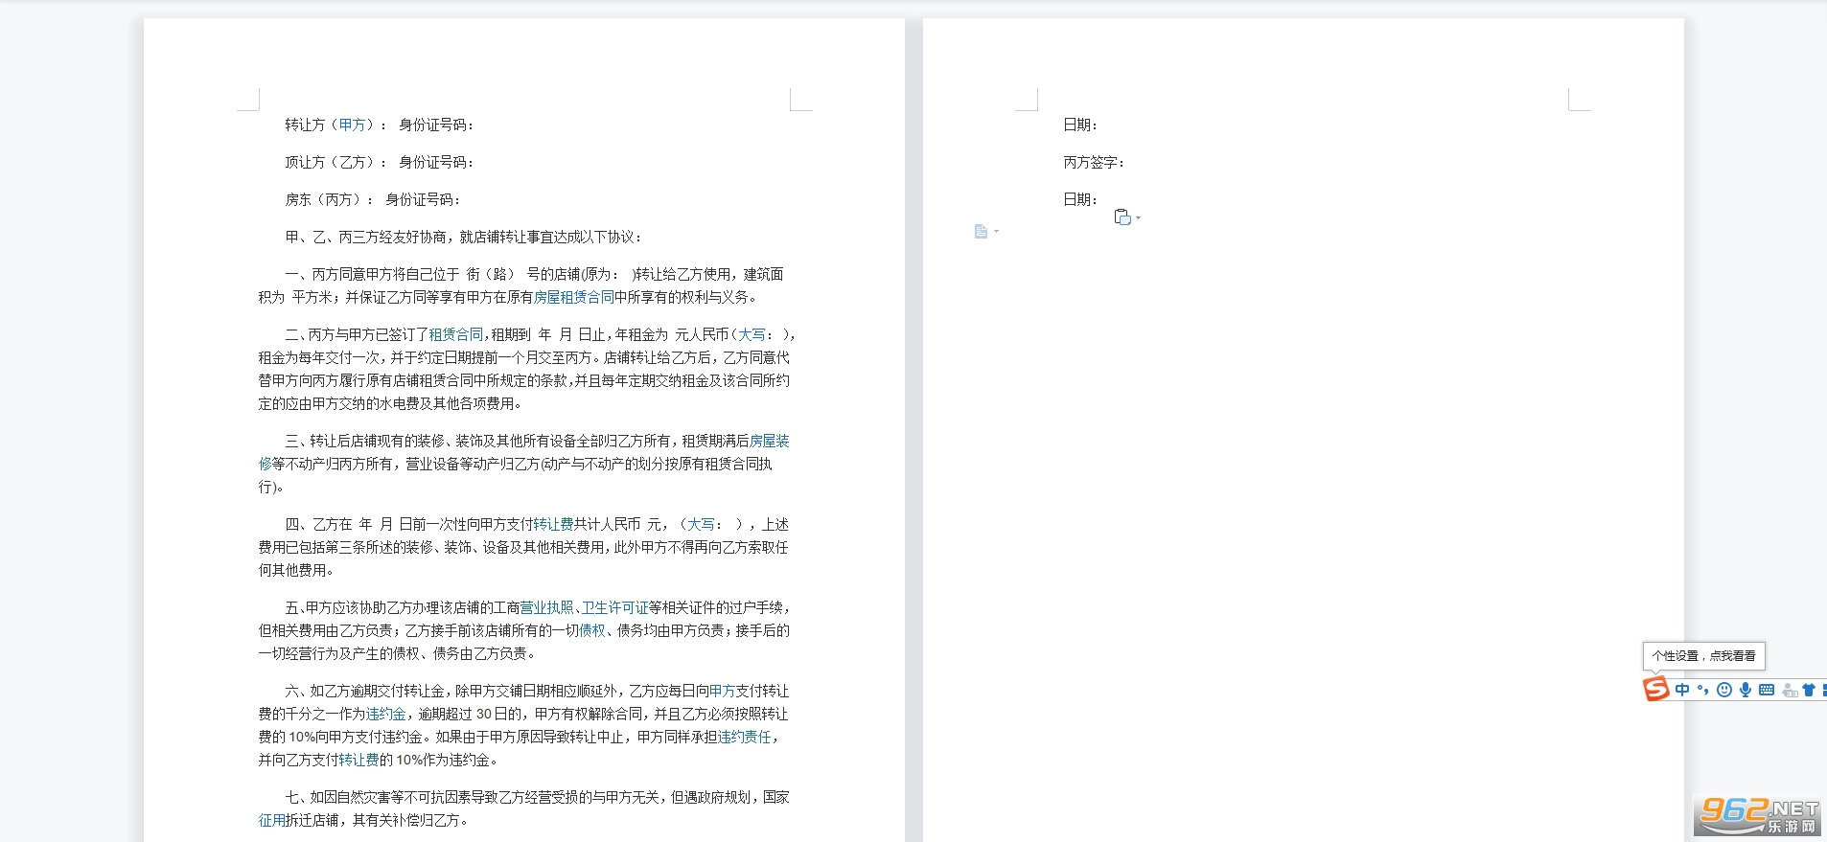Toggle Chinese/English input mode button
Viewport: 1827px width, 842px height.
coord(1682,690)
